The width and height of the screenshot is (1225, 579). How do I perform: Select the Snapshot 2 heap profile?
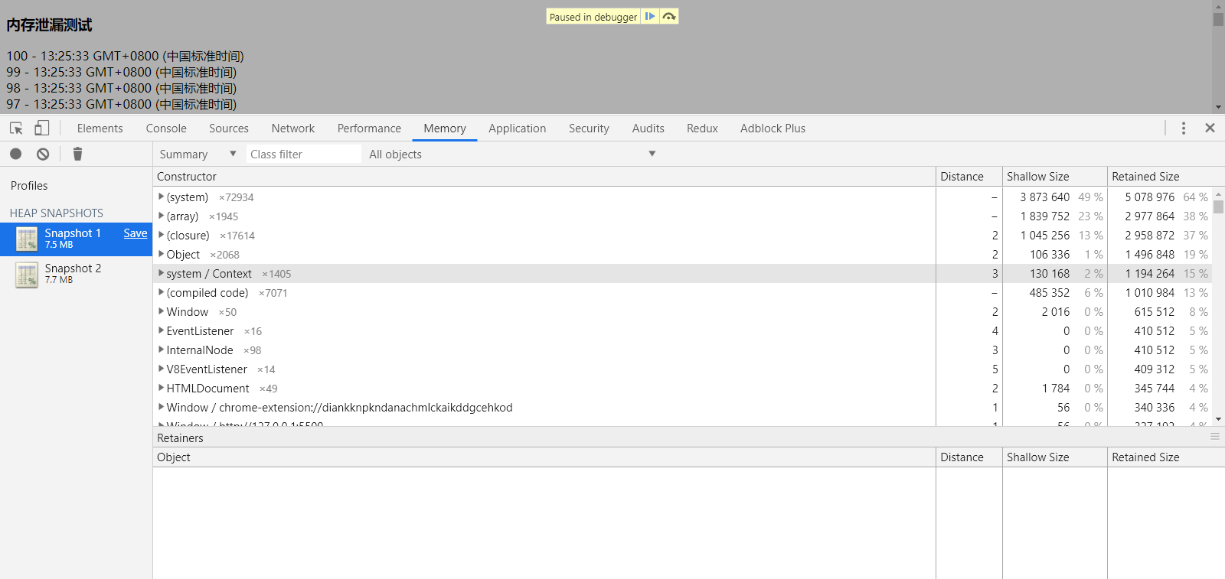click(x=73, y=273)
